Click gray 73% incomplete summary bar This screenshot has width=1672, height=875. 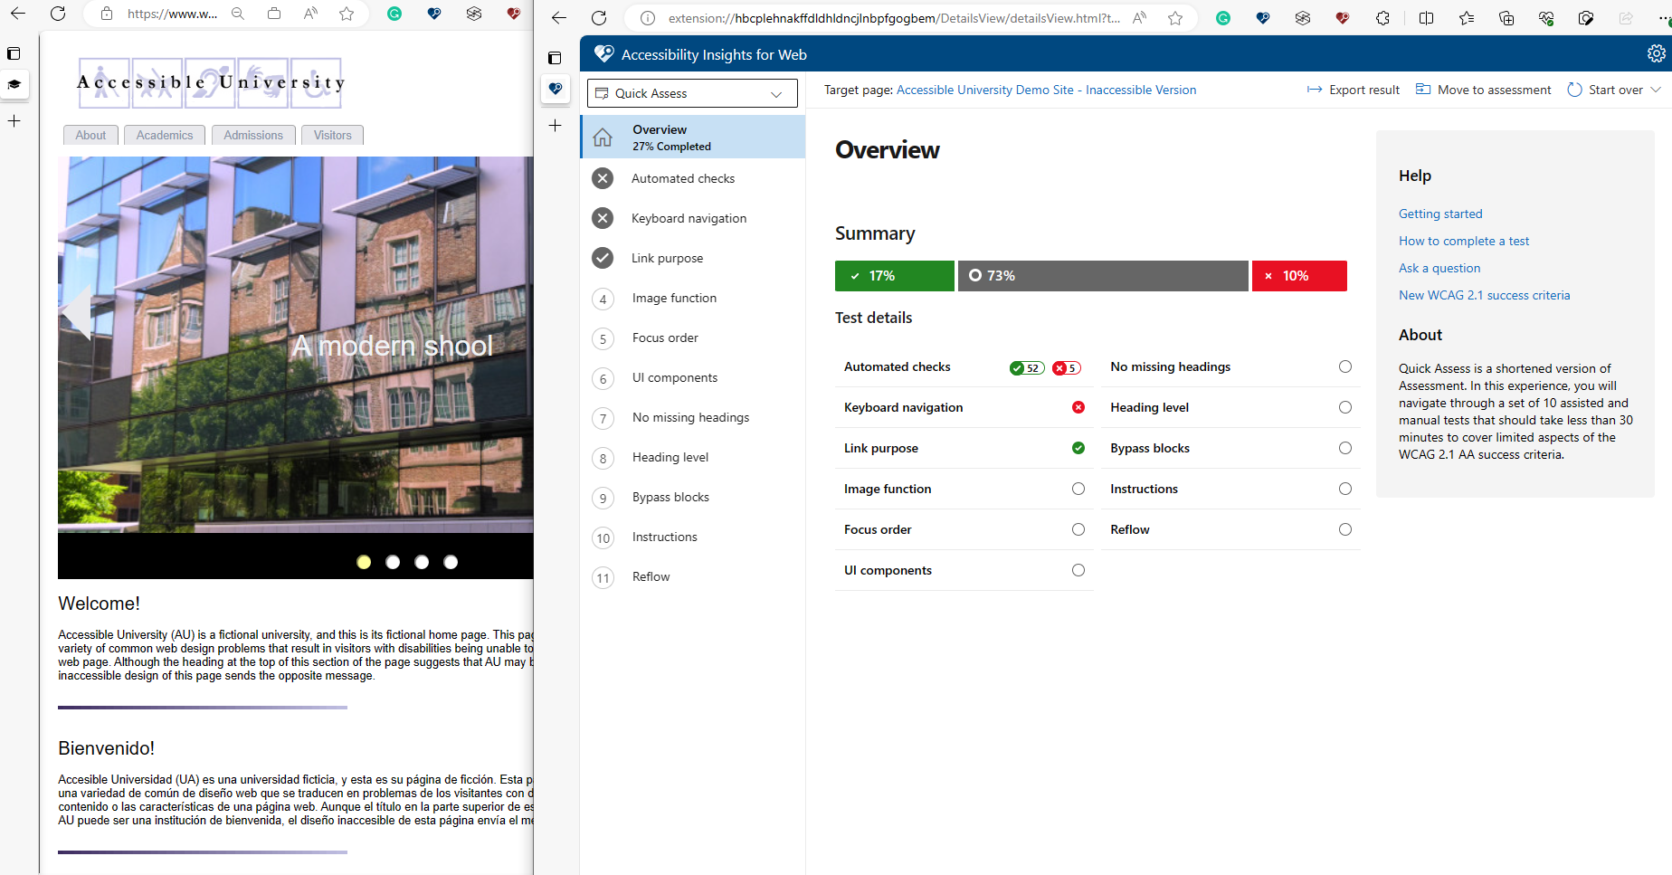point(1103,276)
